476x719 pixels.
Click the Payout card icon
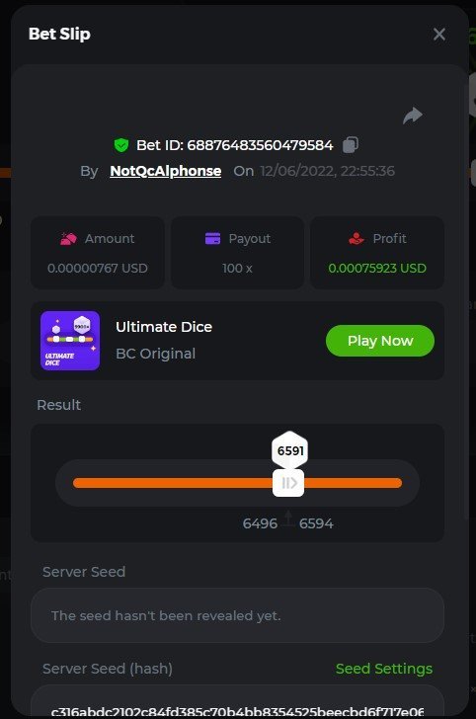(212, 238)
